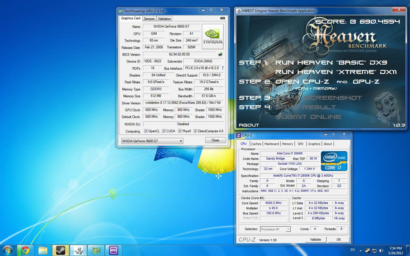Click Run Heaven "Xtreme" DX11
Screen dimensions: 410x256
[336, 72]
